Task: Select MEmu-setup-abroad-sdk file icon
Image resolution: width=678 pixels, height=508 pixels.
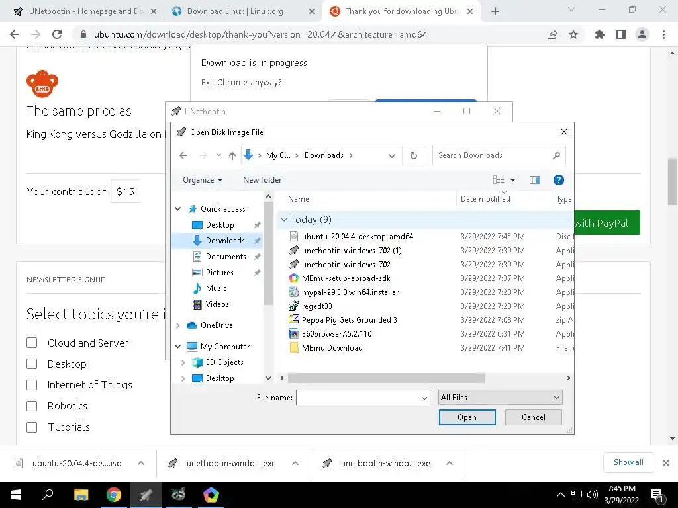Action: pos(294,278)
